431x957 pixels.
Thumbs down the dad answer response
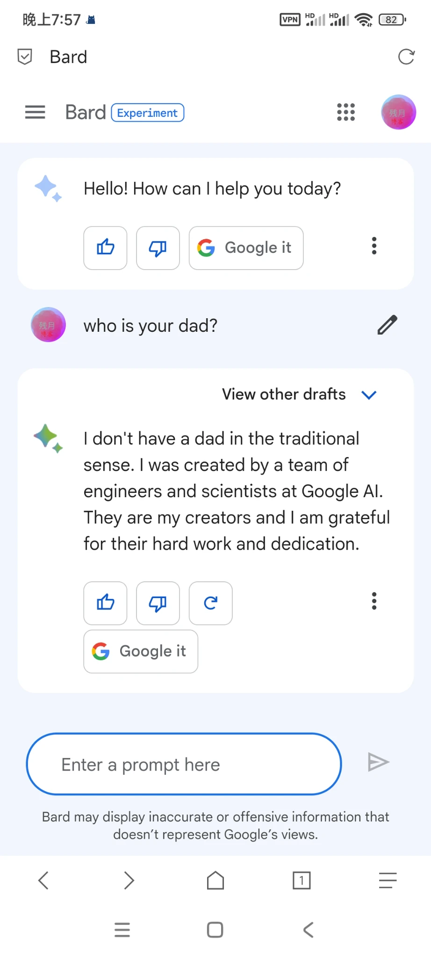click(x=158, y=603)
